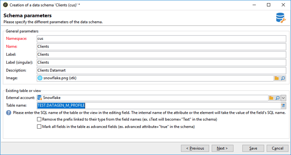
Task: Focus the Name input field
Action: point(161,46)
